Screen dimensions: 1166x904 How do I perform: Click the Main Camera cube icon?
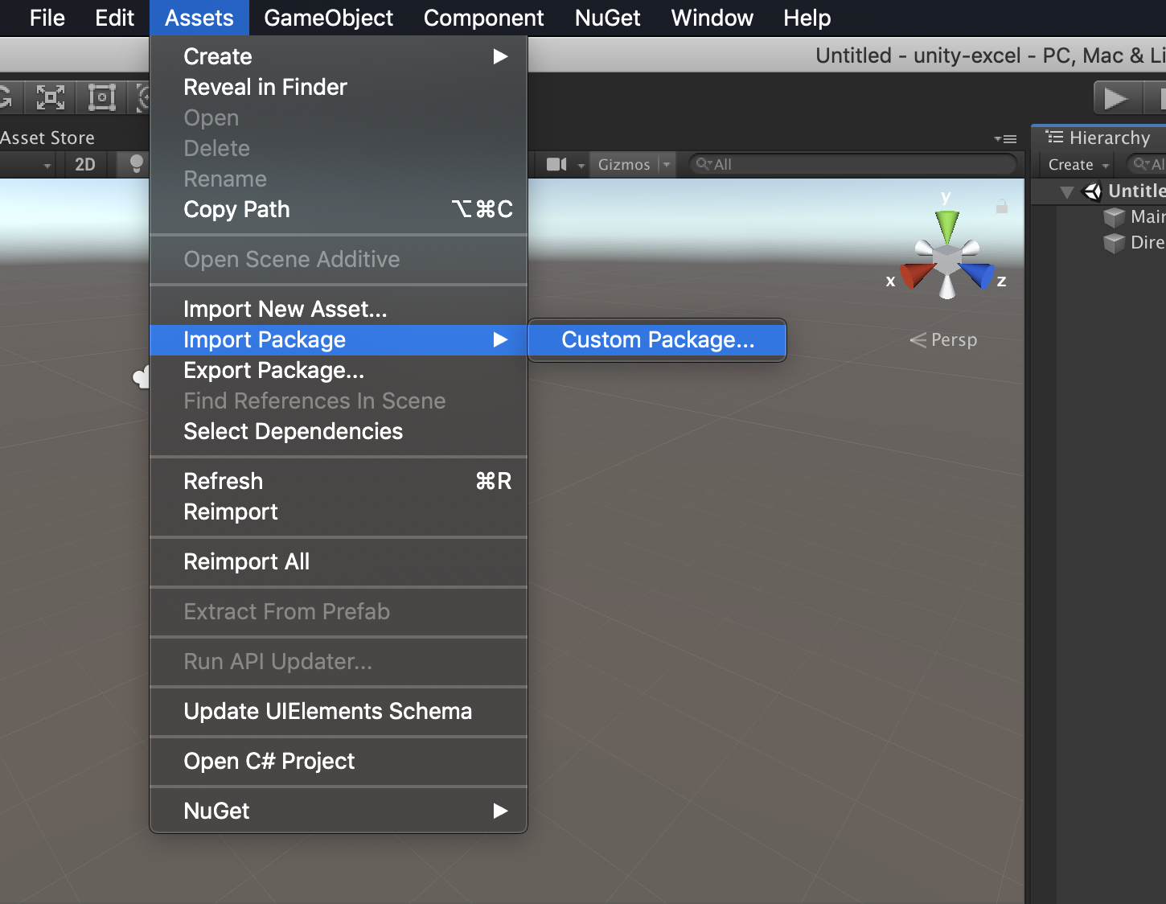point(1115,217)
